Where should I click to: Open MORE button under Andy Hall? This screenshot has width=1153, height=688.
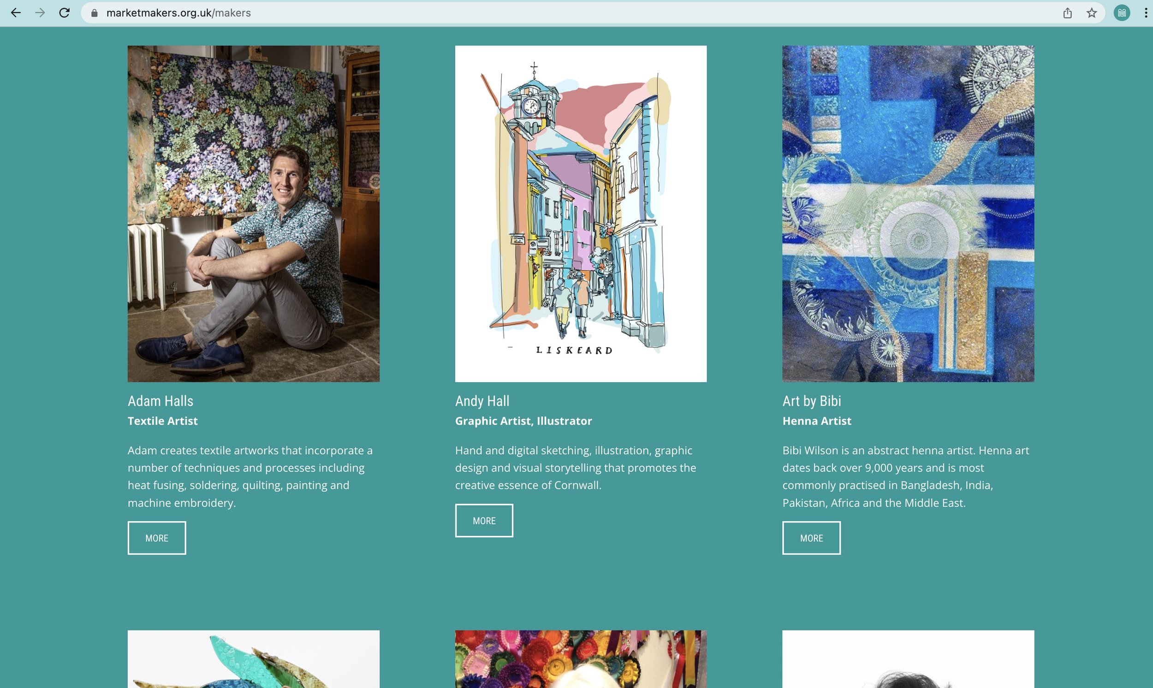(484, 521)
